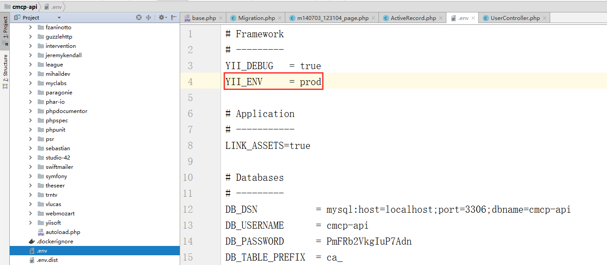This screenshot has width=607, height=265.
Task: Close the base.php tab
Action: click(221, 18)
